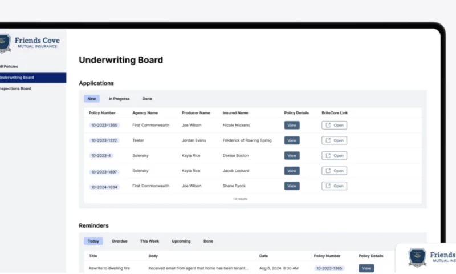Select the Today reminders tab
The width and height of the screenshot is (456, 274).
click(93, 241)
